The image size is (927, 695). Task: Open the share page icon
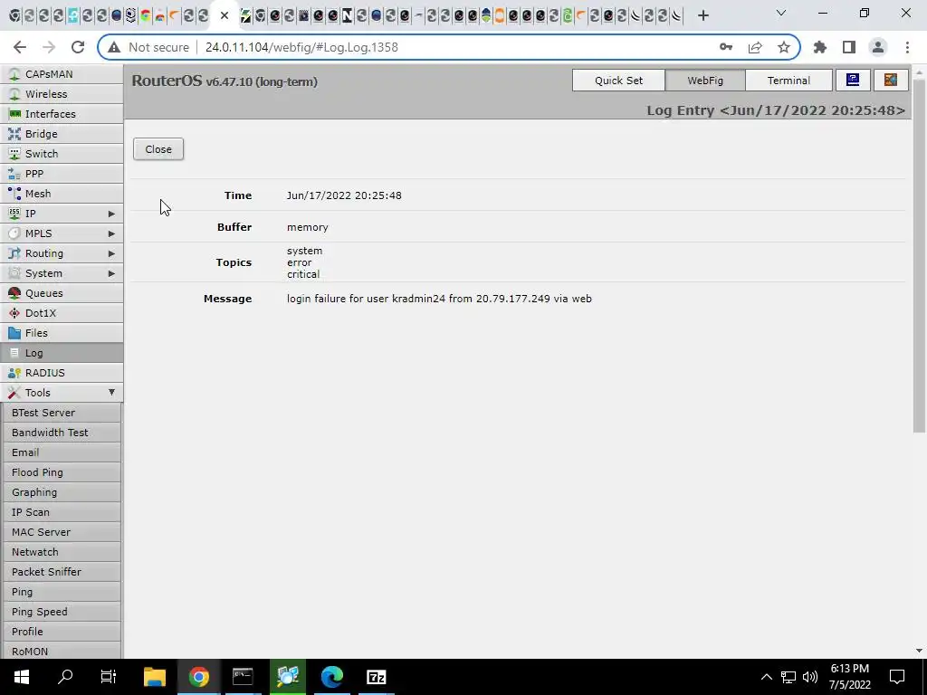pos(755,47)
